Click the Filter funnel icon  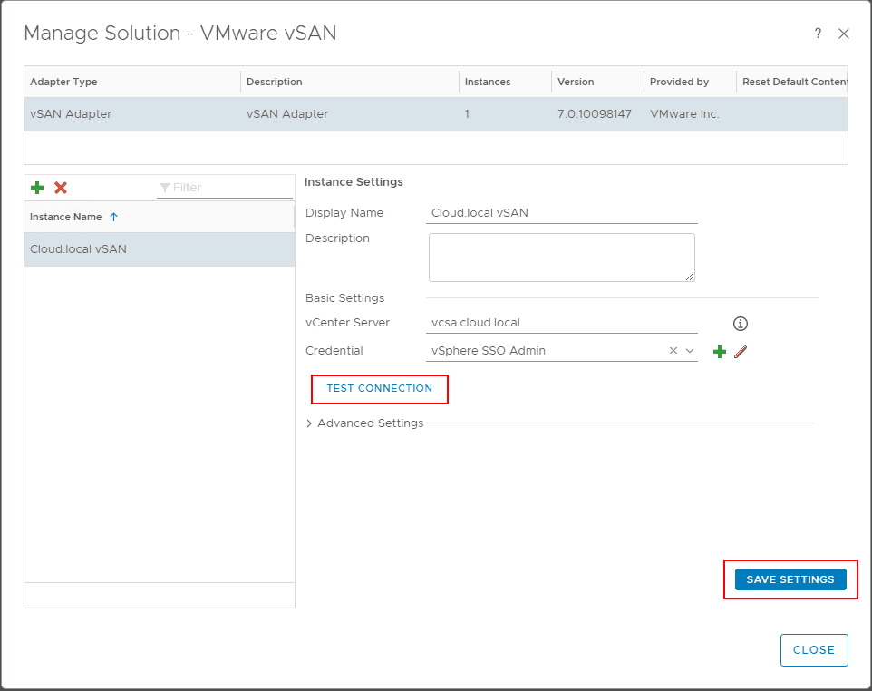pos(165,188)
